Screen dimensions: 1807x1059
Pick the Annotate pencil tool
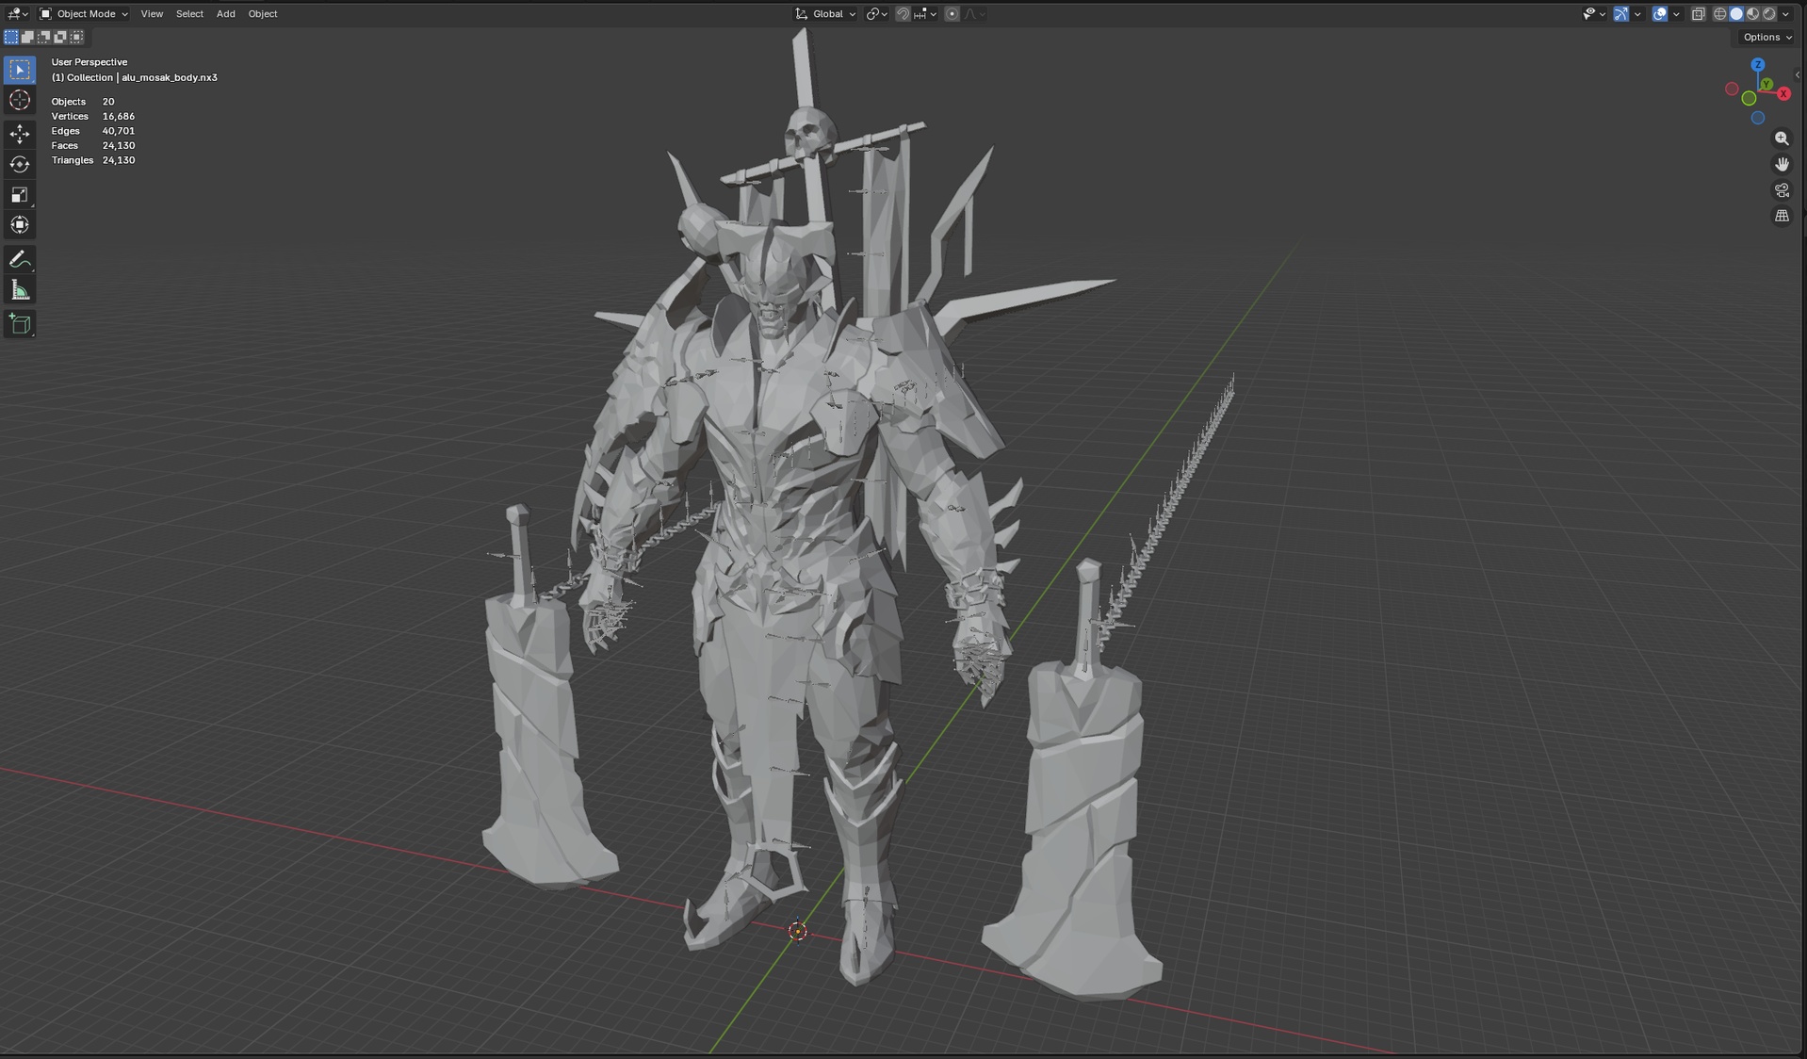point(20,259)
